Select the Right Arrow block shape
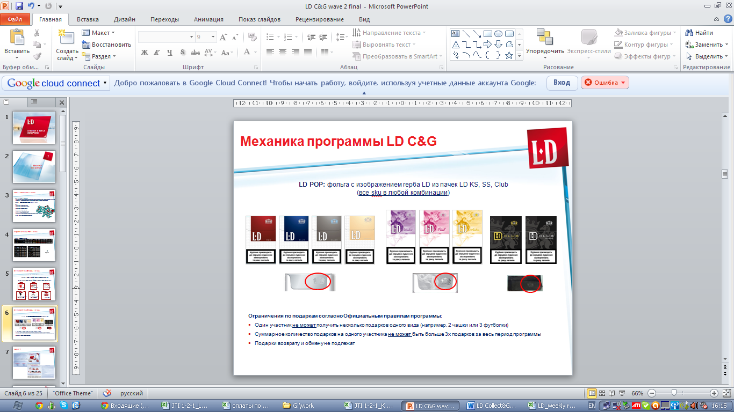The image size is (734, 412). coord(488,45)
